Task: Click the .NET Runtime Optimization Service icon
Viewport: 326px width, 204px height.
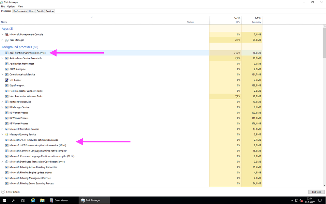Action: [7, 53]
